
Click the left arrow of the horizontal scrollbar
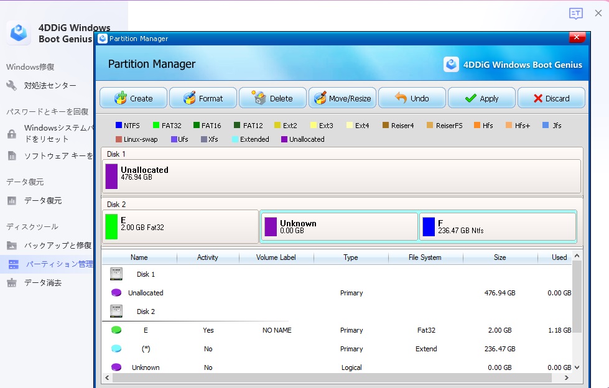point(107,377)
